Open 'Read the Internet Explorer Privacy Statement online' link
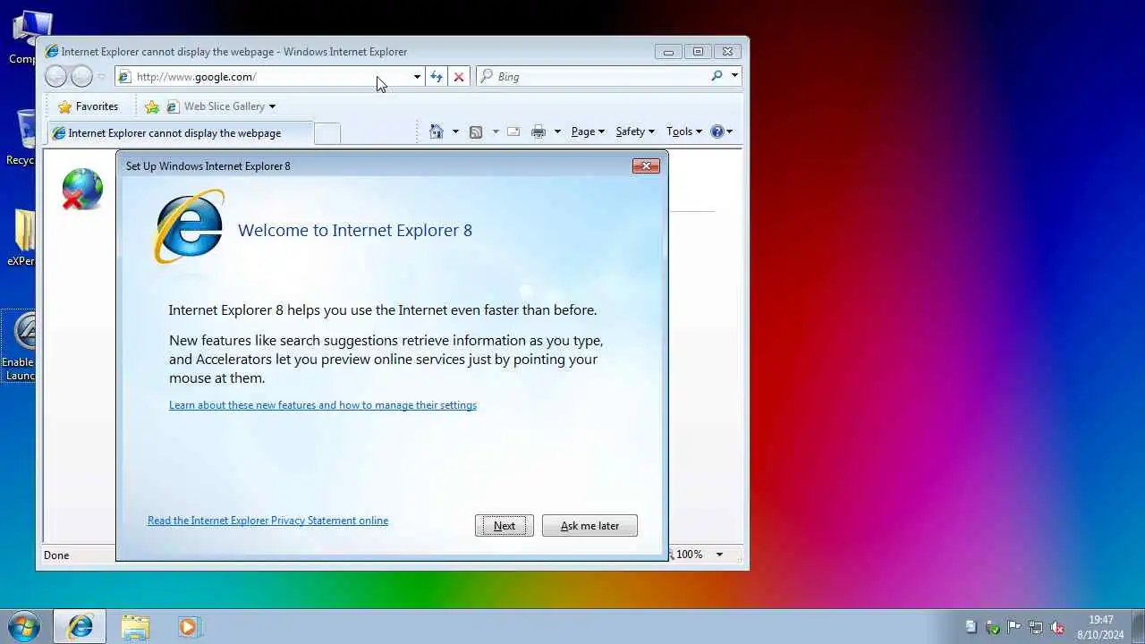Image resolution: width=1145 pixels, height=644 pixels. pos(267,521)
